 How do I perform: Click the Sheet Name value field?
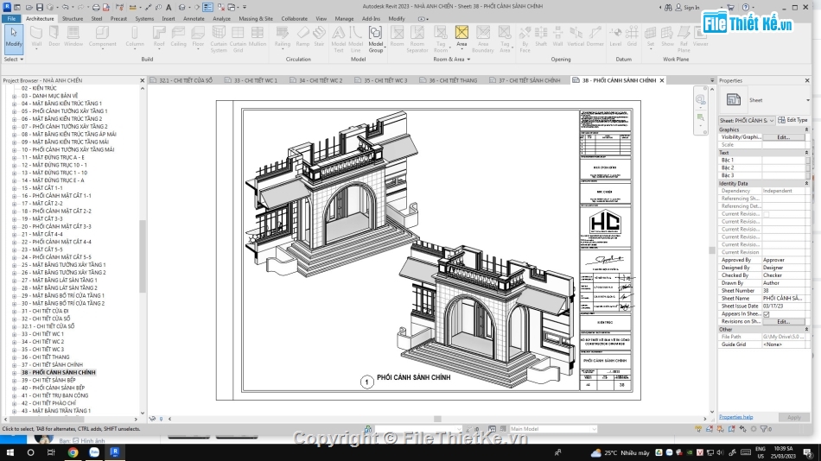pos(783,298)
